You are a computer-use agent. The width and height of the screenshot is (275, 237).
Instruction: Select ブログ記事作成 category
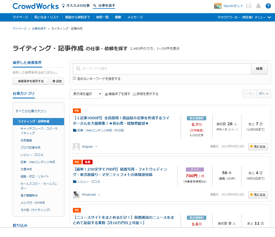(30, 148)
